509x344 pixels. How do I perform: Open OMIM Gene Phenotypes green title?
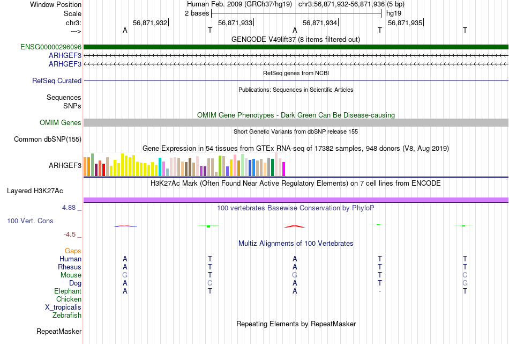pyautogui.click(x=296, y=115)
